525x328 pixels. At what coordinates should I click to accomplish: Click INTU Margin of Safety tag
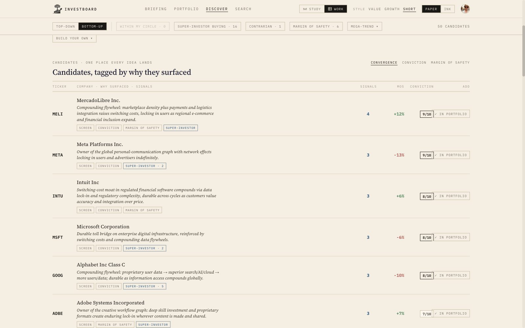pyautogui.click(x=142, y=210)
